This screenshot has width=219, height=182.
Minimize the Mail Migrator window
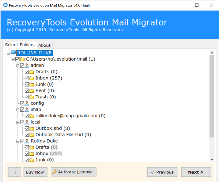point(182,5)
